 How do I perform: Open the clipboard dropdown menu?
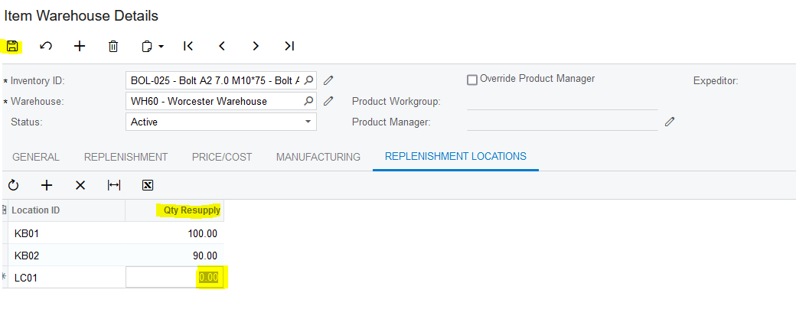point(153,46)
